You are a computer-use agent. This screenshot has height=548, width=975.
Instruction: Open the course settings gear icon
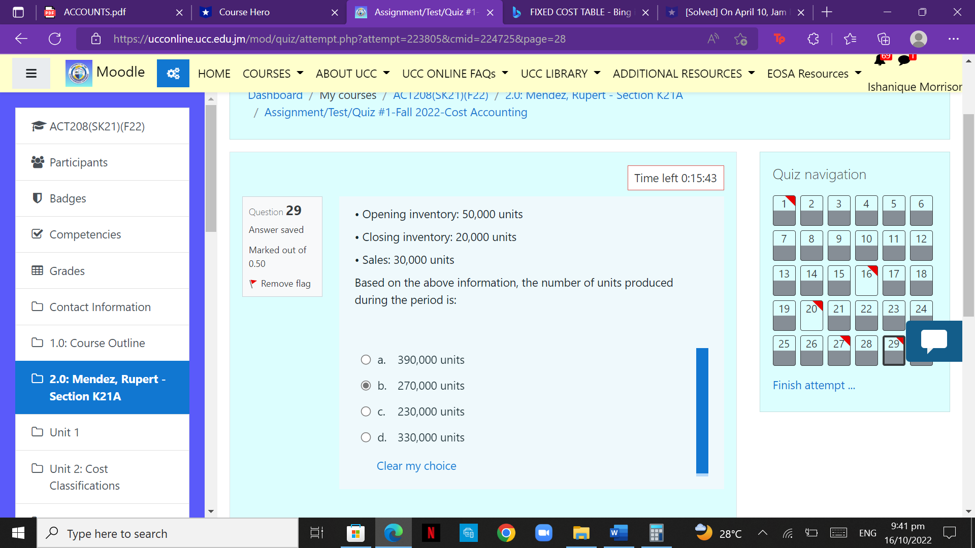(173, 73)
